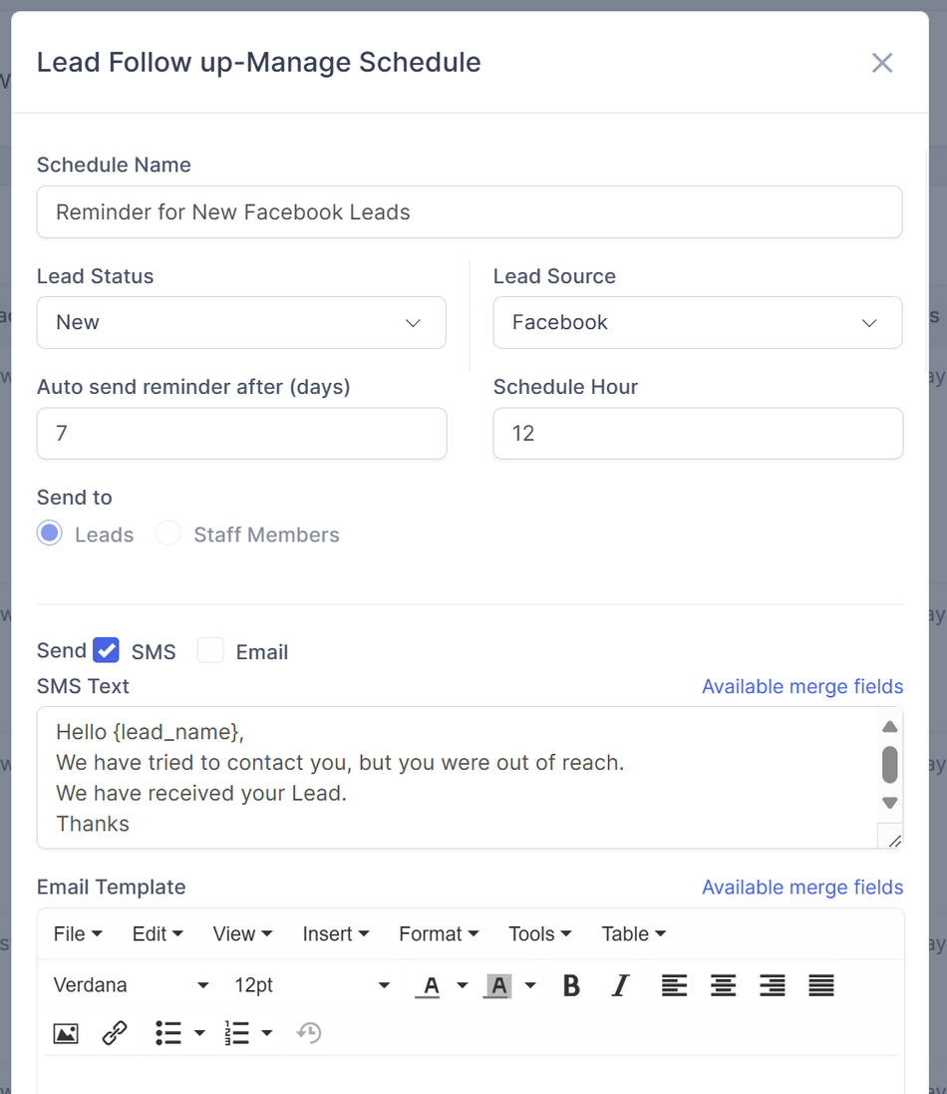The height and width of the screenshot is (1094, 947).
Task: Insert a hyperlink in the email template
Action: (x=114, y=1033)
